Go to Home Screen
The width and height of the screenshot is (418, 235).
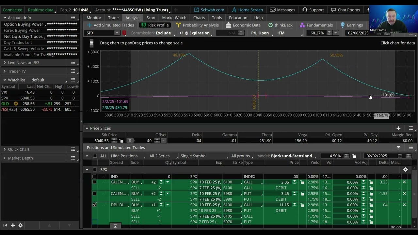point(247,10)
